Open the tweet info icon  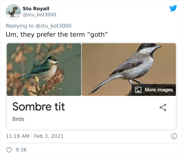tap(174, 136)
